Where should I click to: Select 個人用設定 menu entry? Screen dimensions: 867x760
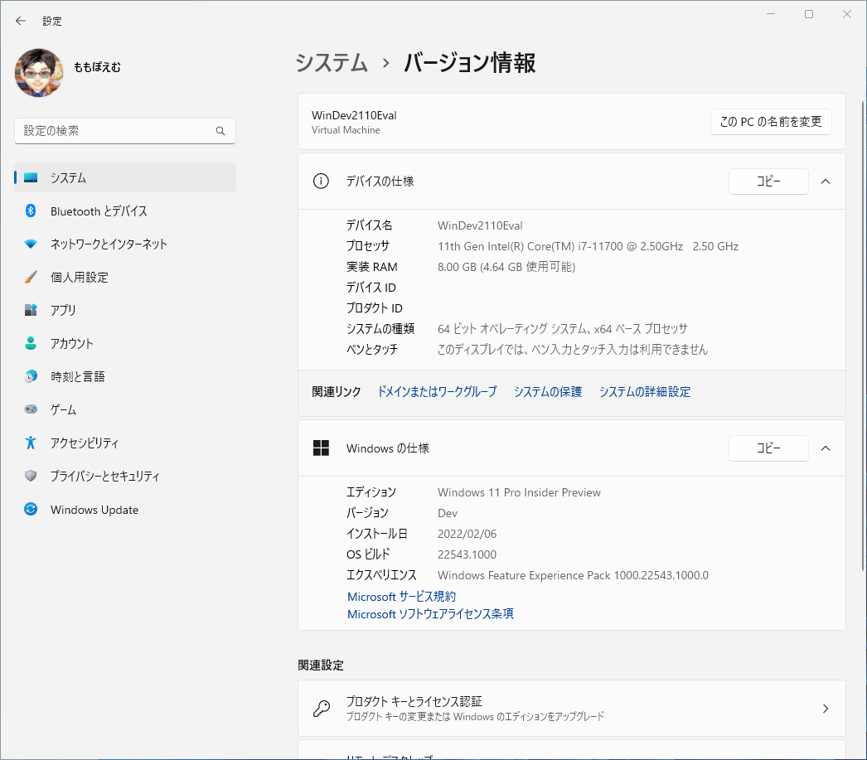coord(125,277)
